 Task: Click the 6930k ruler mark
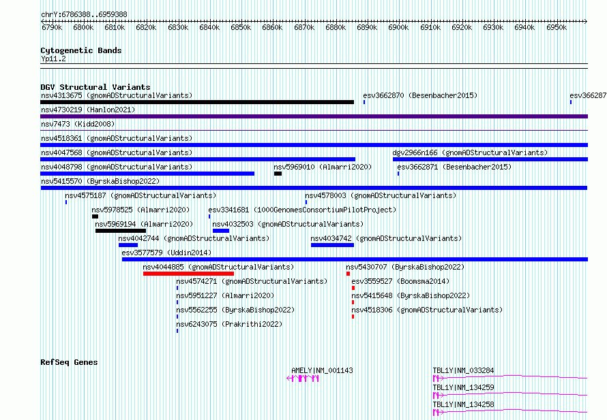pyautogui.click(x=493, y=27)
